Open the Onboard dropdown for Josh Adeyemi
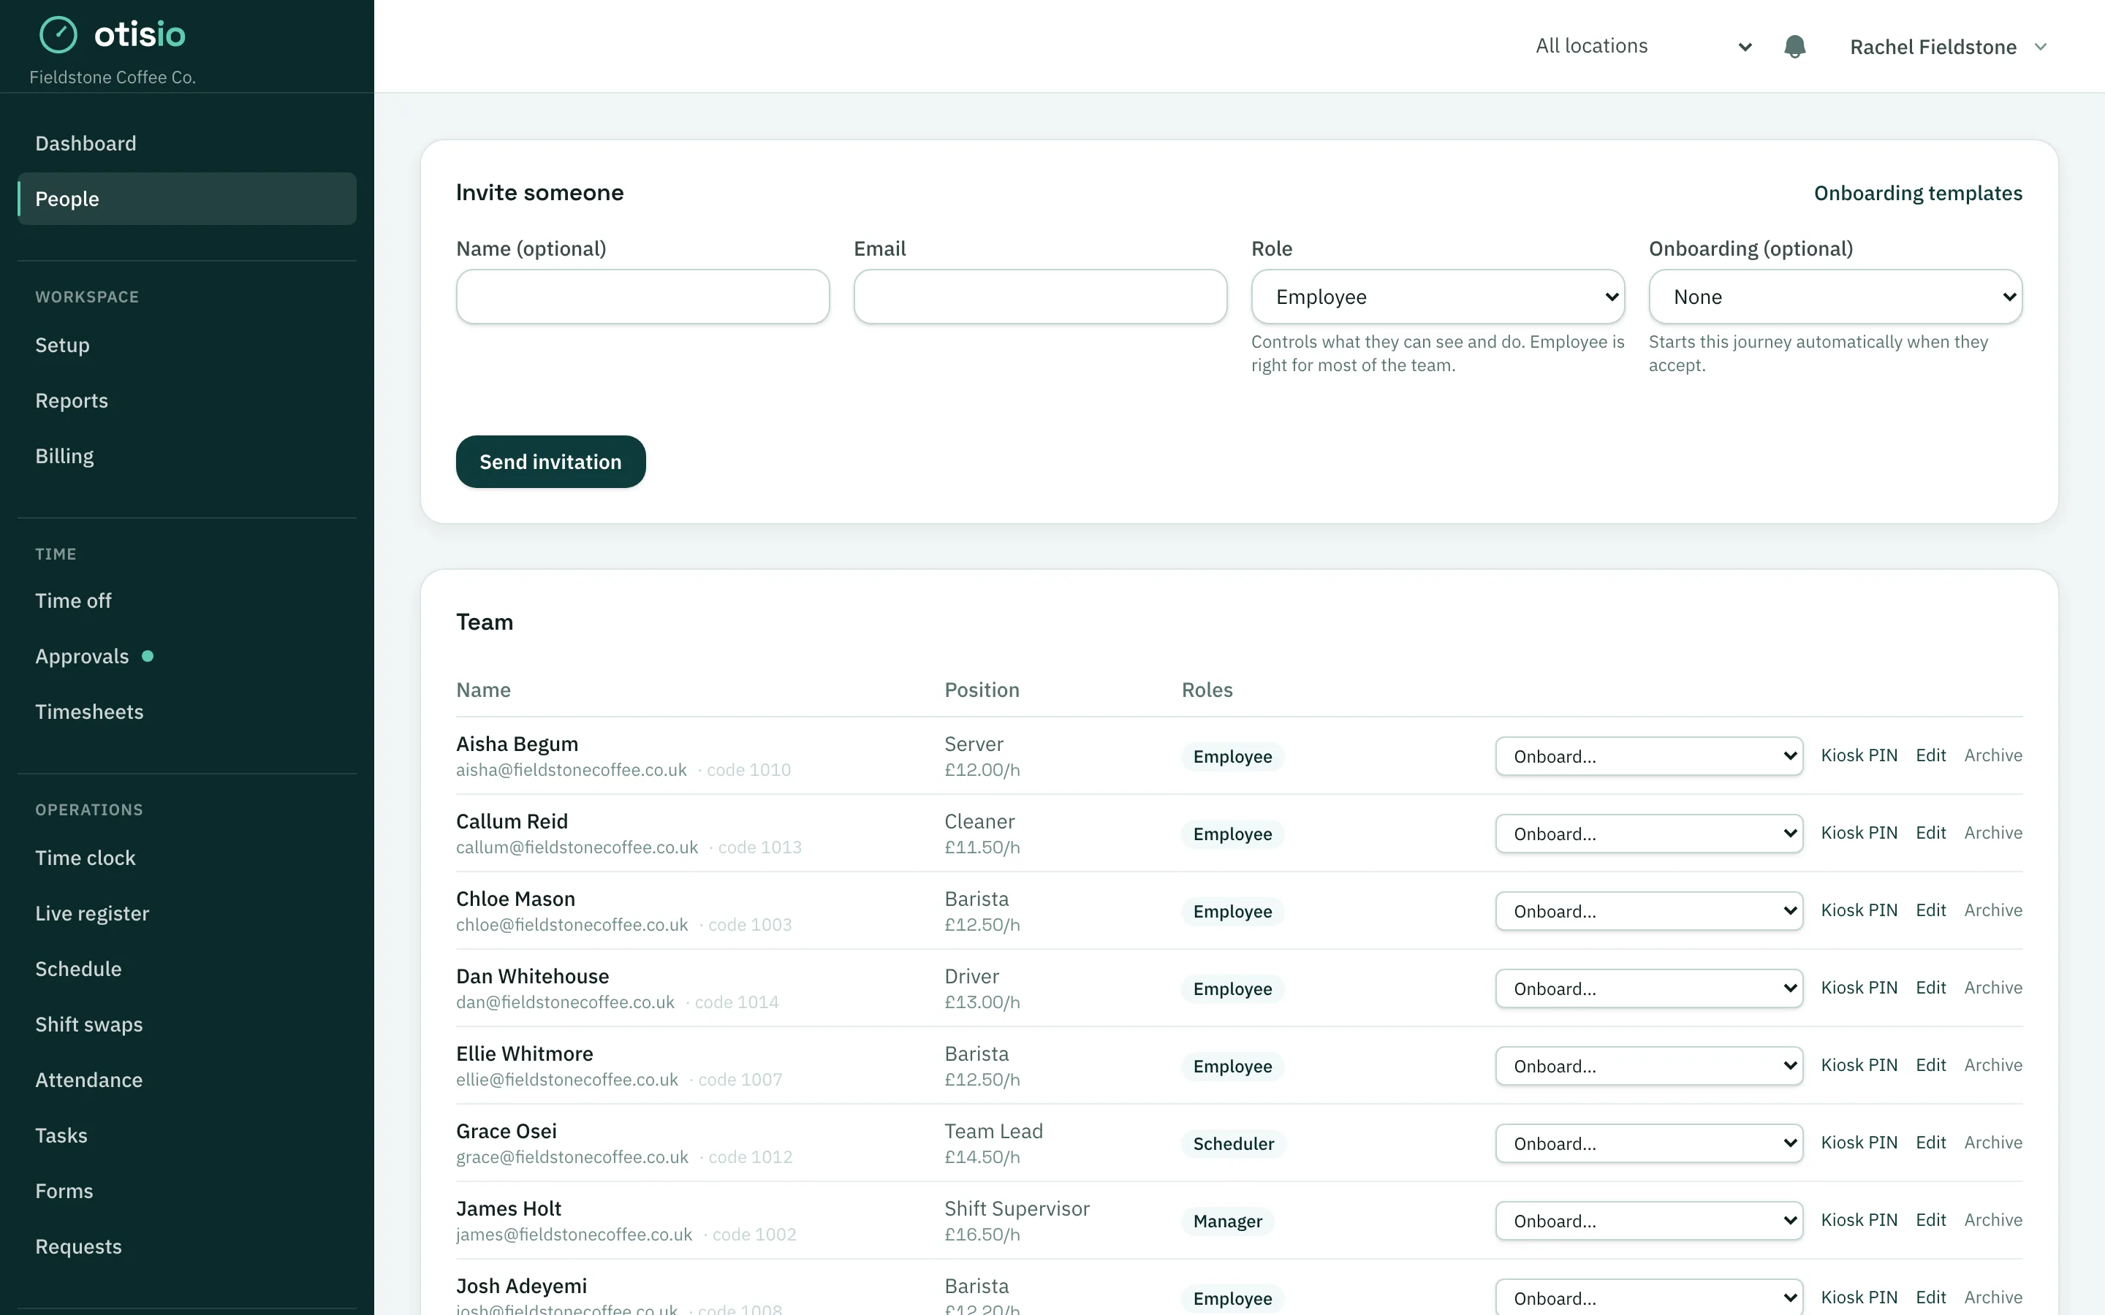The width and height of the screenshot is (2105, 1315). (x=1649, y=1297)
